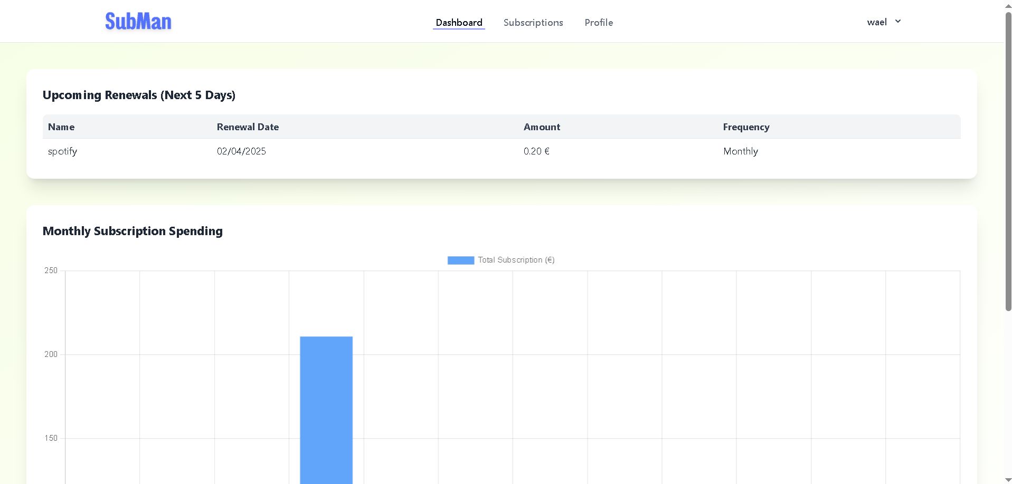Click the Total Subscription (€) legend label

(x=516, y=260)
